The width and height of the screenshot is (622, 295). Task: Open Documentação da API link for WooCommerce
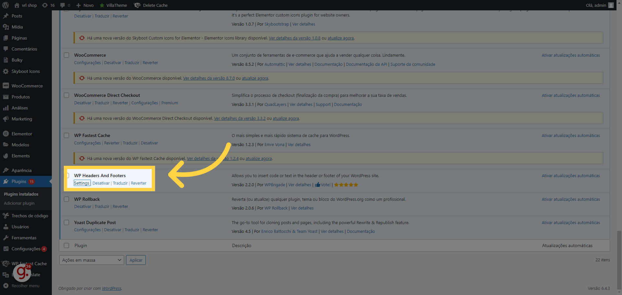coord(366,64)
